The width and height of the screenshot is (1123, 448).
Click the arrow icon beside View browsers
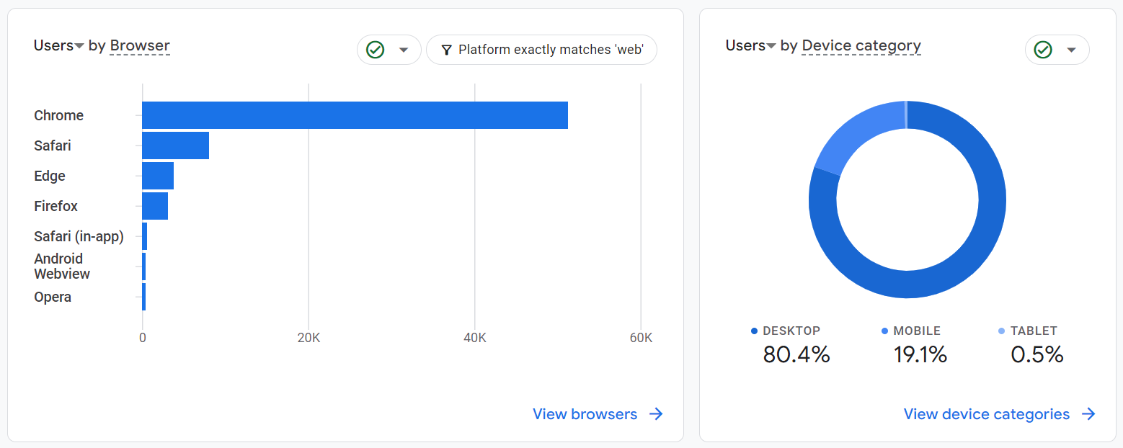pos(656,414)
